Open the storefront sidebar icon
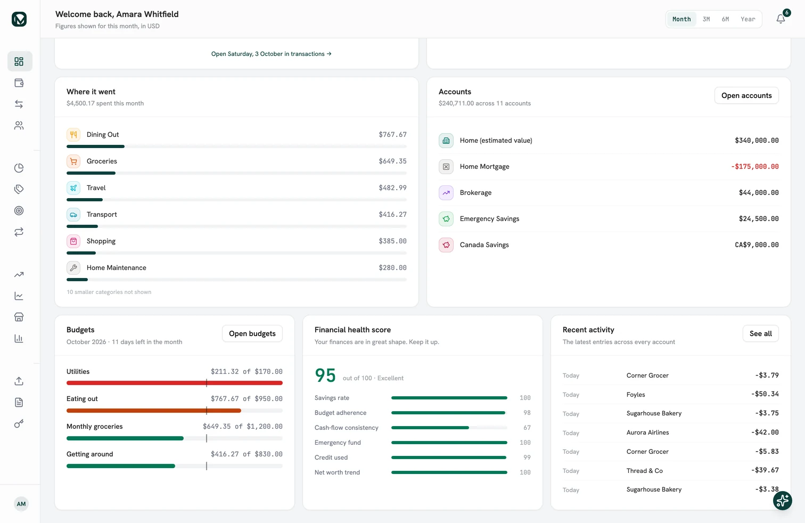This screenshot has width=805, height=523. [19, 317]
